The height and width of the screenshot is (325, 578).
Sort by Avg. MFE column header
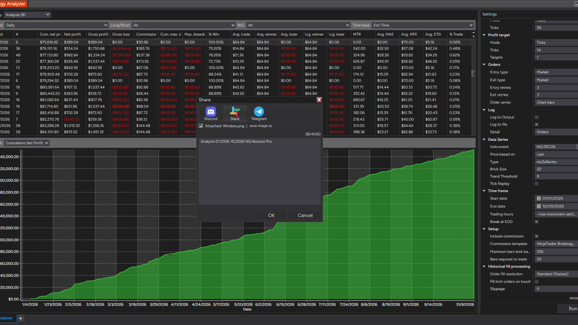(x=411, y=34)
